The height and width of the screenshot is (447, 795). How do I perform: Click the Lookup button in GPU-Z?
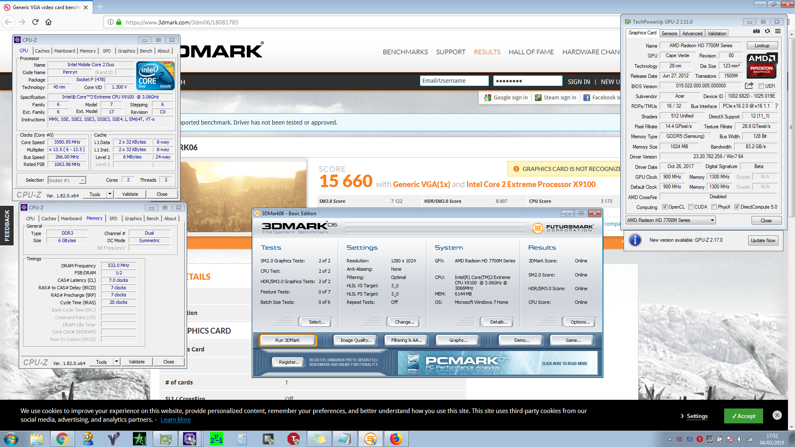click(762, 46)
